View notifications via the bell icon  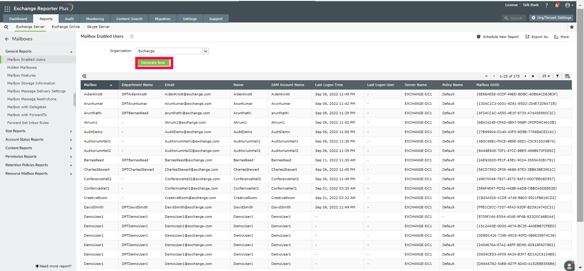coord(557,5)
